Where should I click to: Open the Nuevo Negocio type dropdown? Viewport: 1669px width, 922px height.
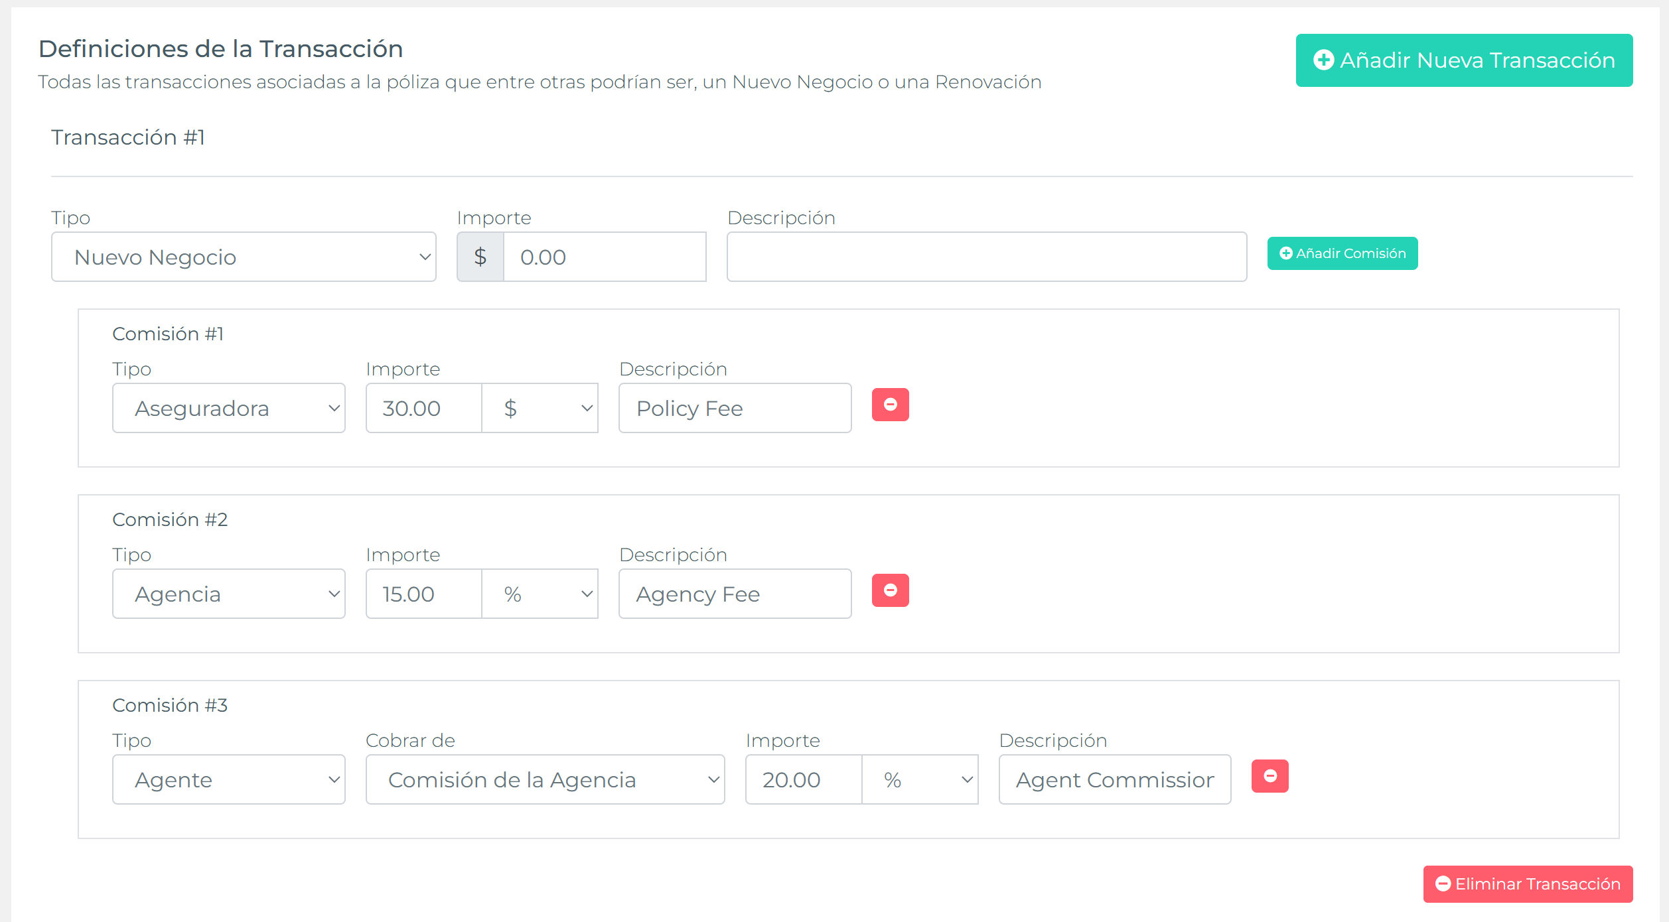pos(244,257)
